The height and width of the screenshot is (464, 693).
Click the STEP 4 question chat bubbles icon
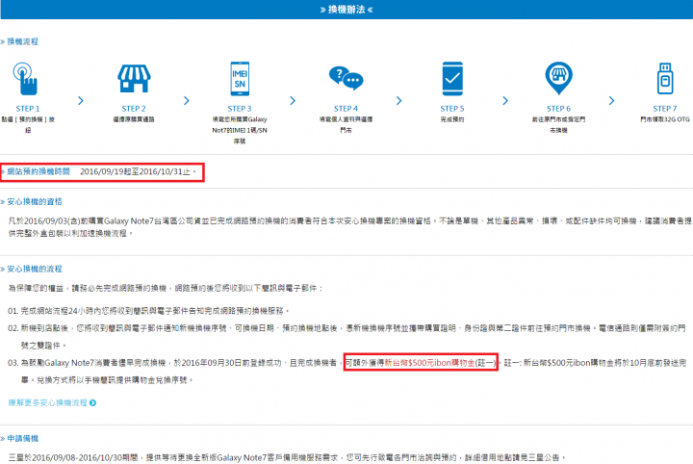coord(346,79)
